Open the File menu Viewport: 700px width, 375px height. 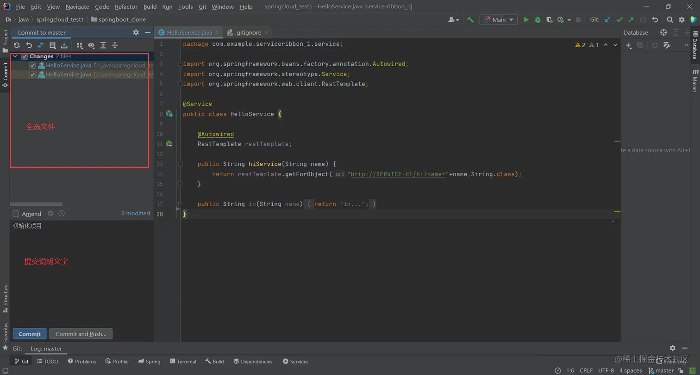coord(20,6)
